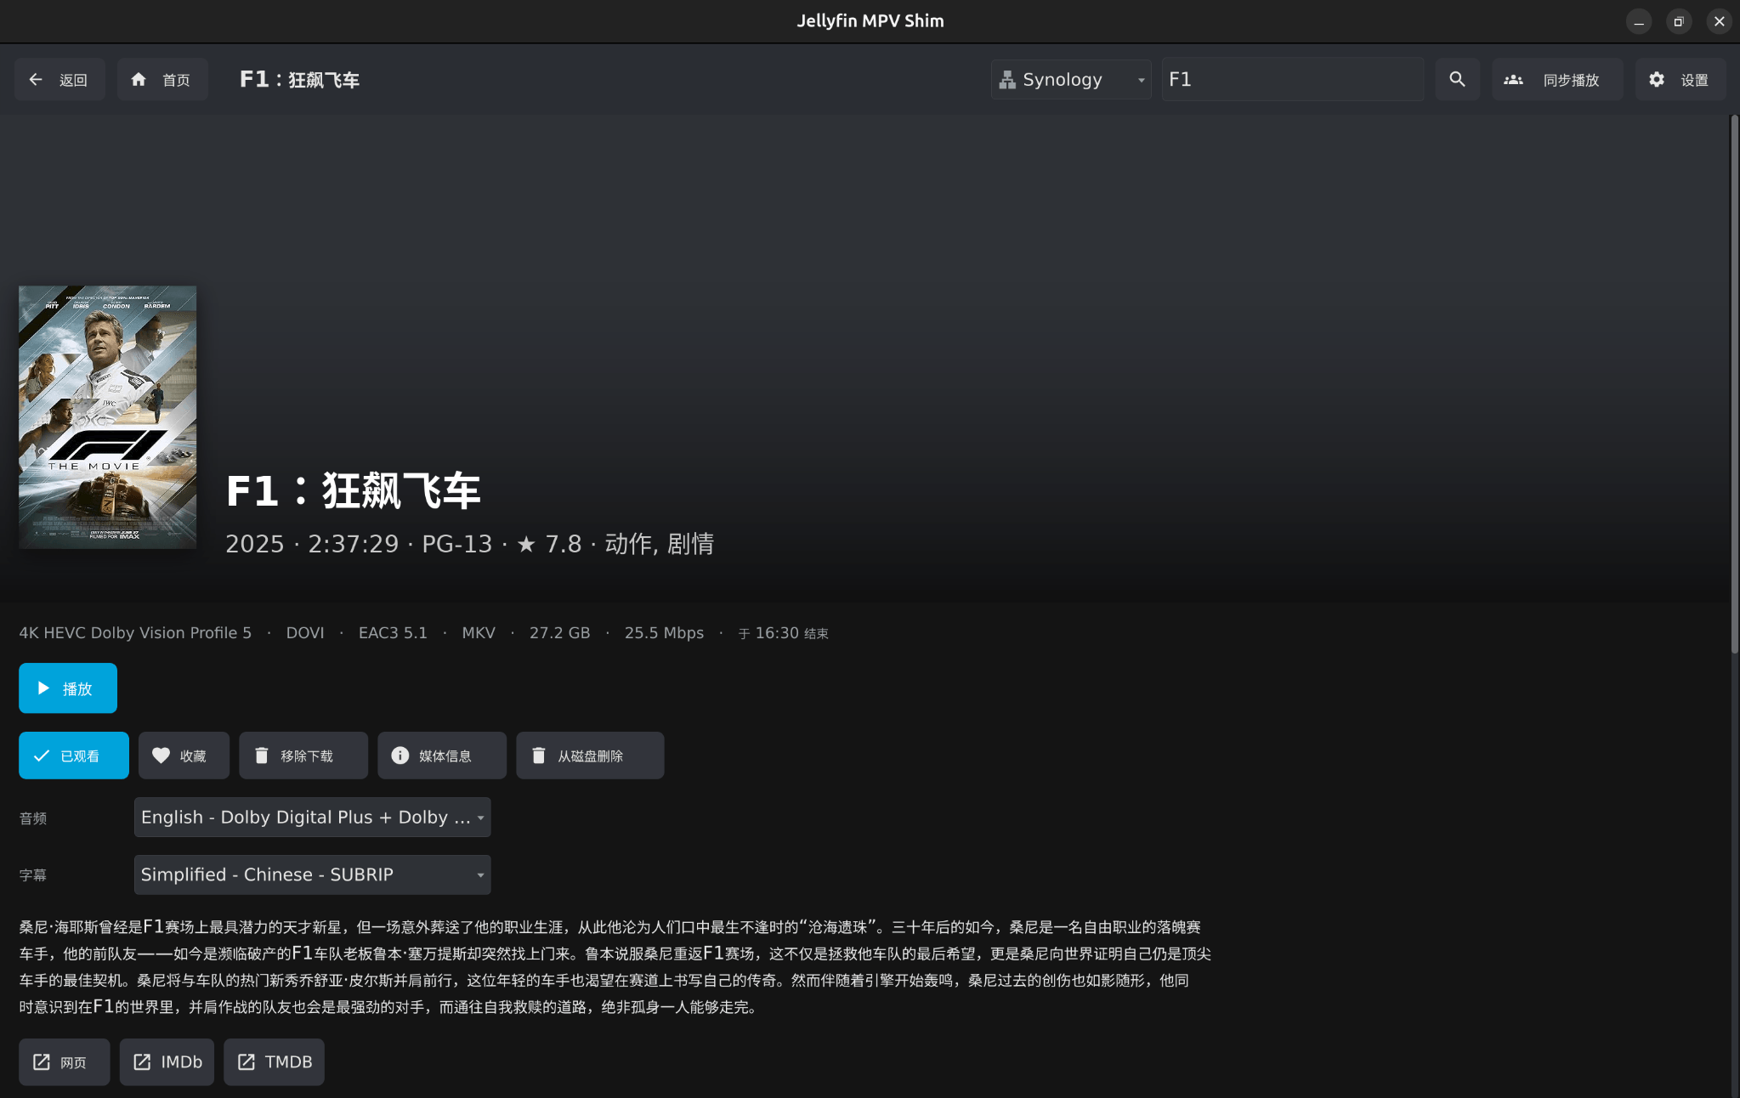Open SyncPlay 同步播放 group button
The height and width of the screenshot is (1098, 1740).
point(1557,80)
